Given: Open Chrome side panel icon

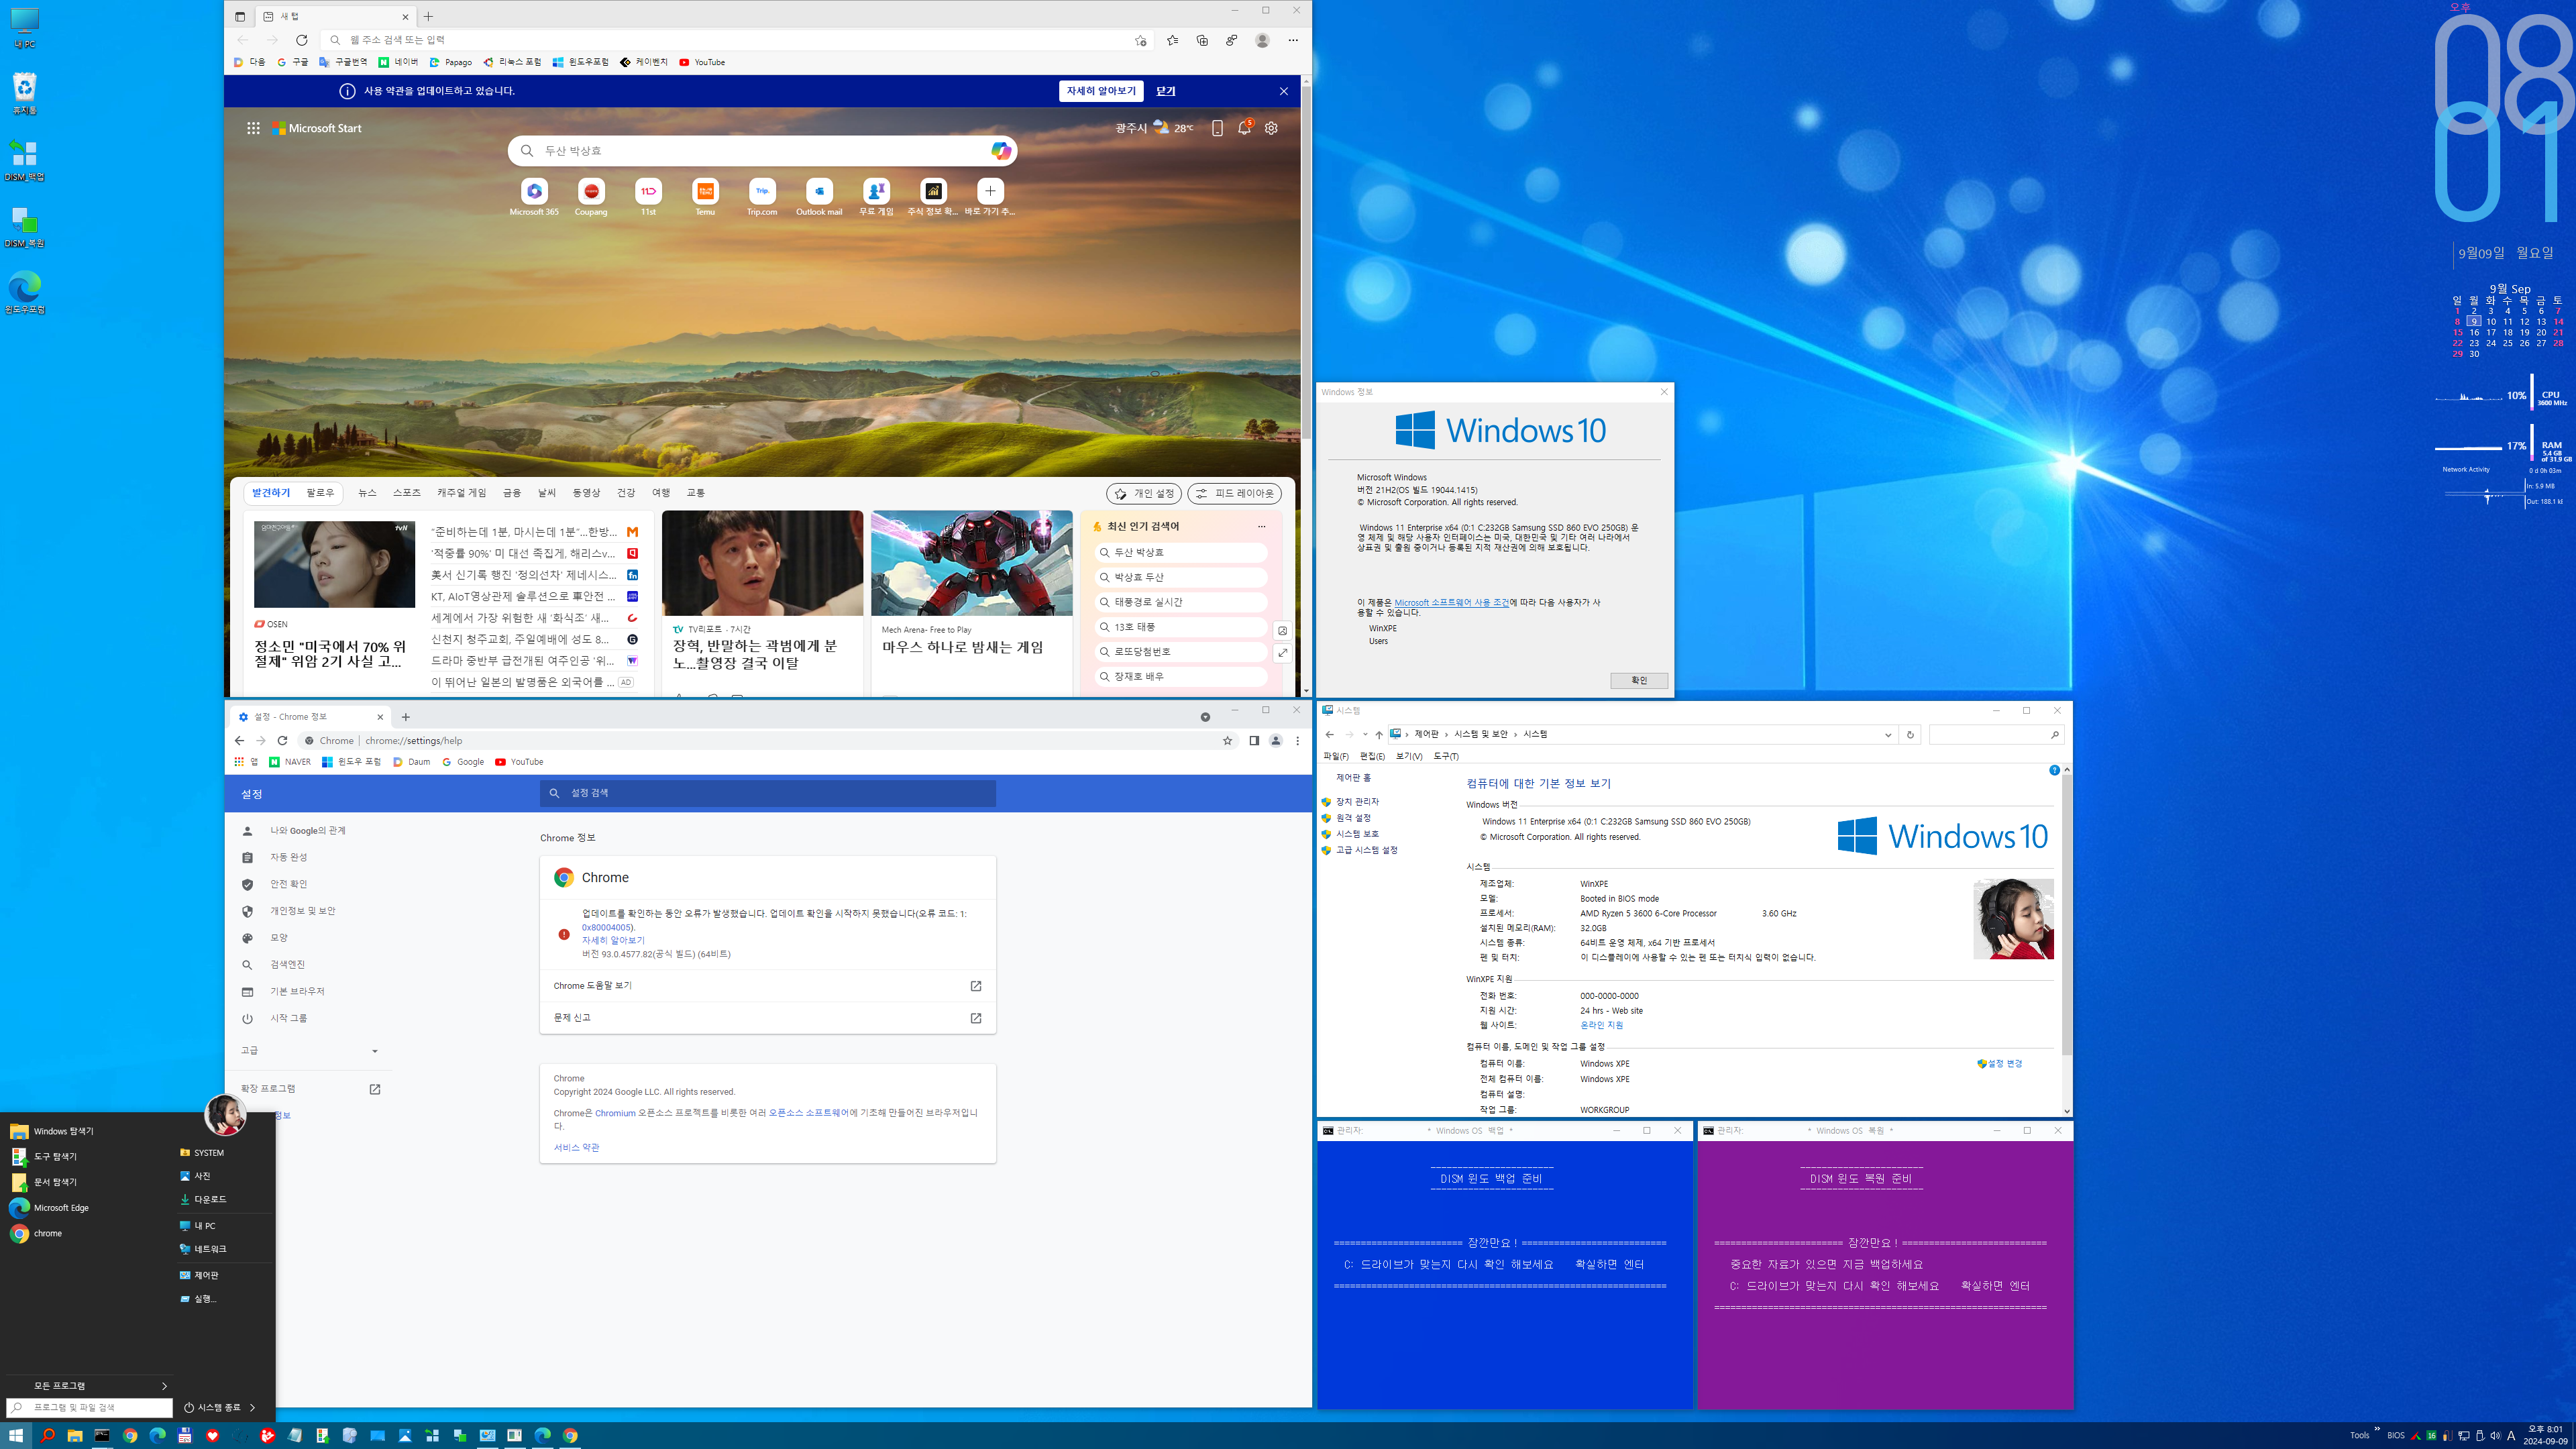Looking at the screenshot, I should point(1254,741).
